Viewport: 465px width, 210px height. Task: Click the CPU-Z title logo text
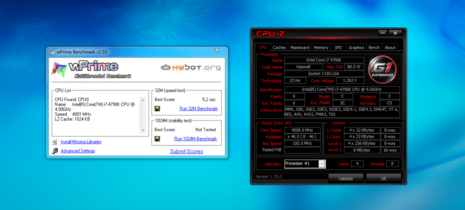270,34
